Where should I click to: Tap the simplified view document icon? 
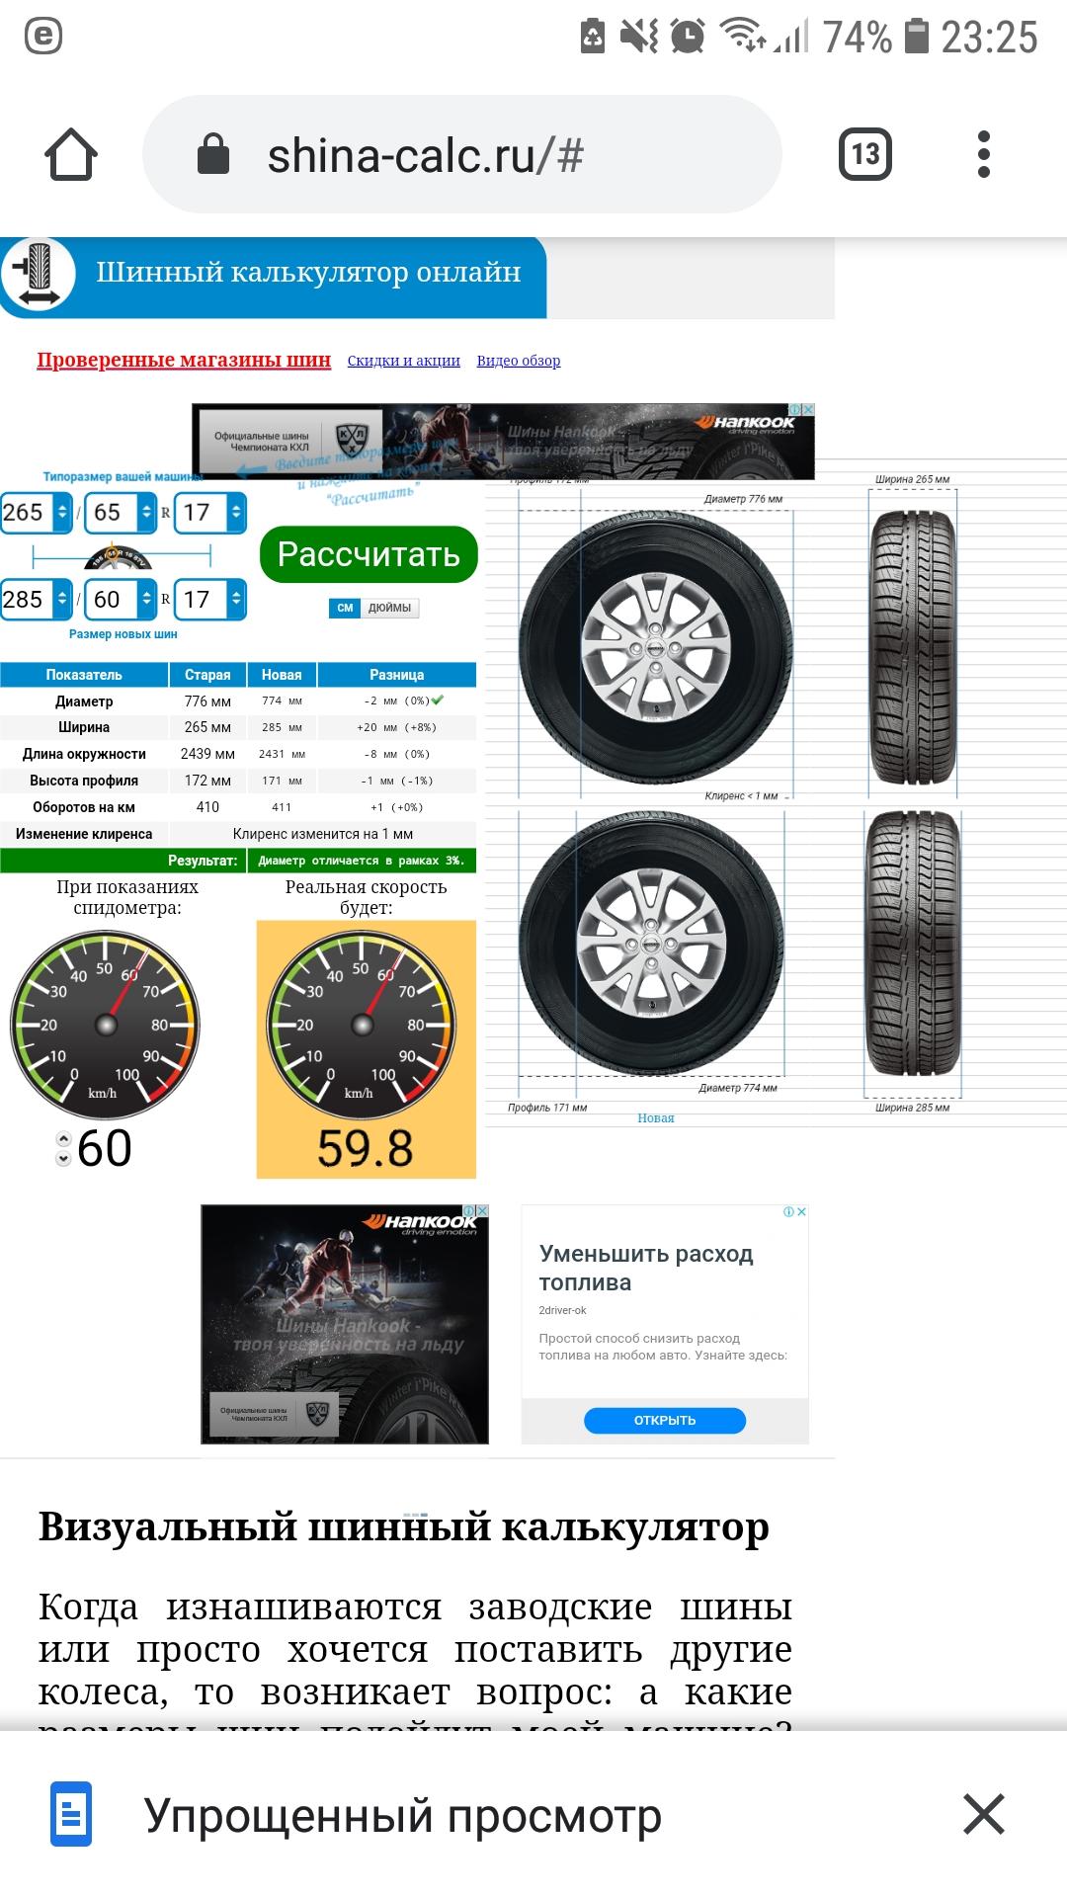pyautogui.click(x=71, y=1814)
